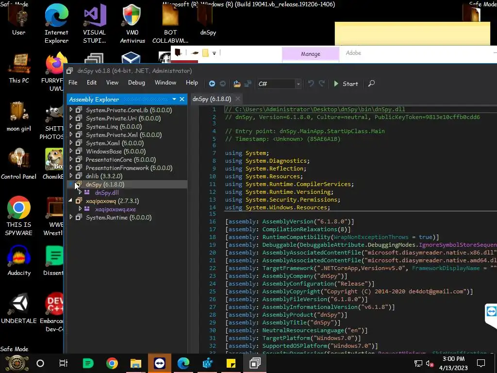Image resolution: width=497 pixels, height=373 pixels.
Task: Open the Window menu
Action: coord(166,83)
